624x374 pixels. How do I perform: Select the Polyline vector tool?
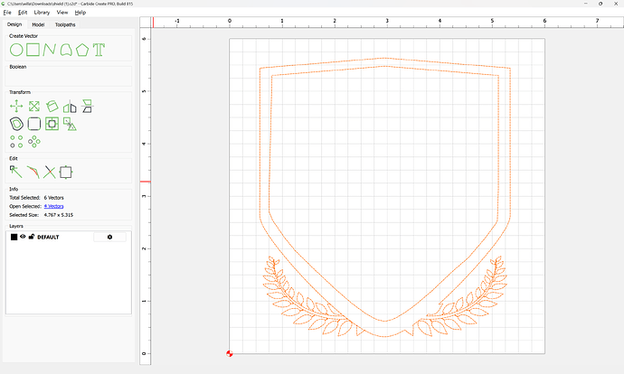pyautogui.click(x=49, y=50)
